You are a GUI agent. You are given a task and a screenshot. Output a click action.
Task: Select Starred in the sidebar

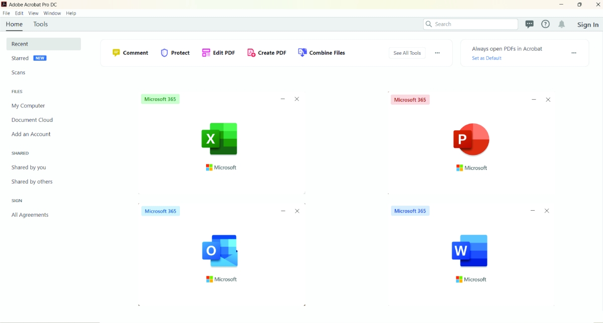[x=20, y=58]
